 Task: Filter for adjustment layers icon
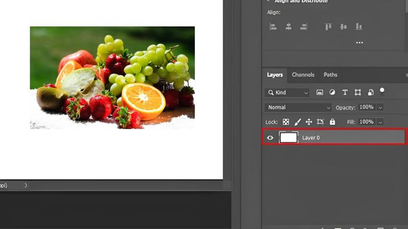click(332, 92)
